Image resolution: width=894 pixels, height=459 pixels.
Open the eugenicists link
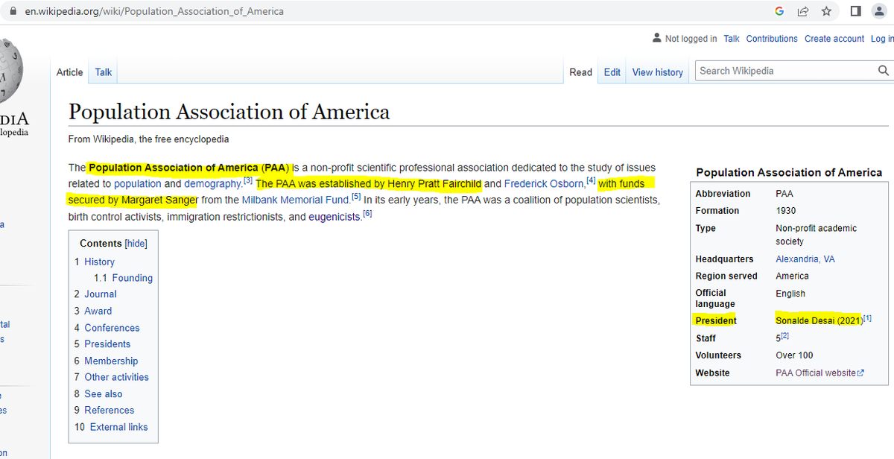coord(335,218)
